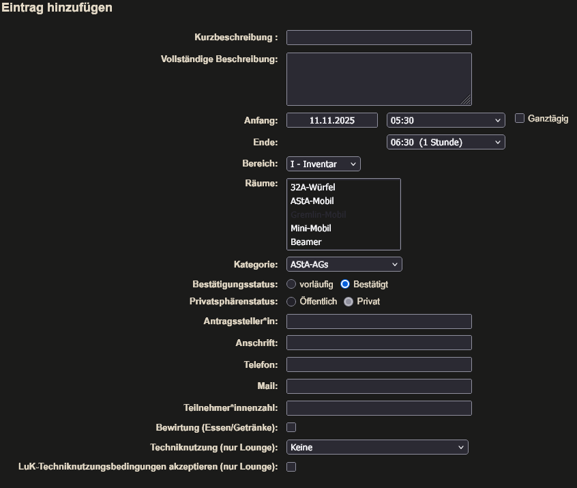Expand the Bereich I - Inventar dropdown
Image resolution: width=577 pixels, height=488 pixels.
click(x=323, y=164)
